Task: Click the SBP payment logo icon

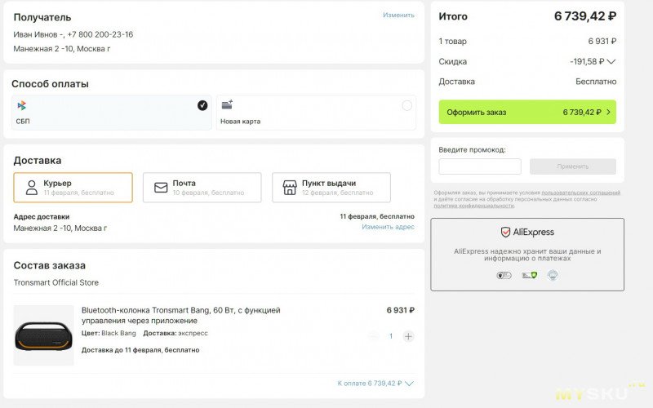Action: tap(22, 105)
